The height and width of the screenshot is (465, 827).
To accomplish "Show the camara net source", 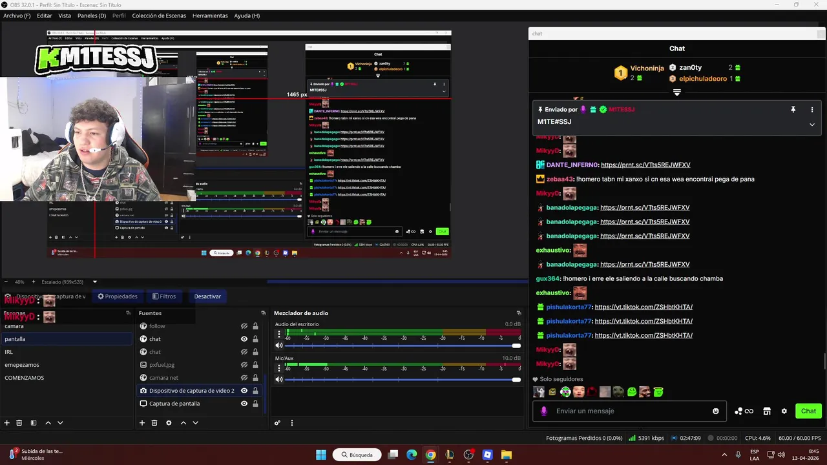I will 244,378.
